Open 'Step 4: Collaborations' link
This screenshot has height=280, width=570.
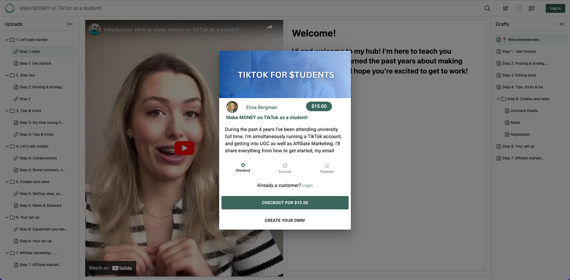44,158
